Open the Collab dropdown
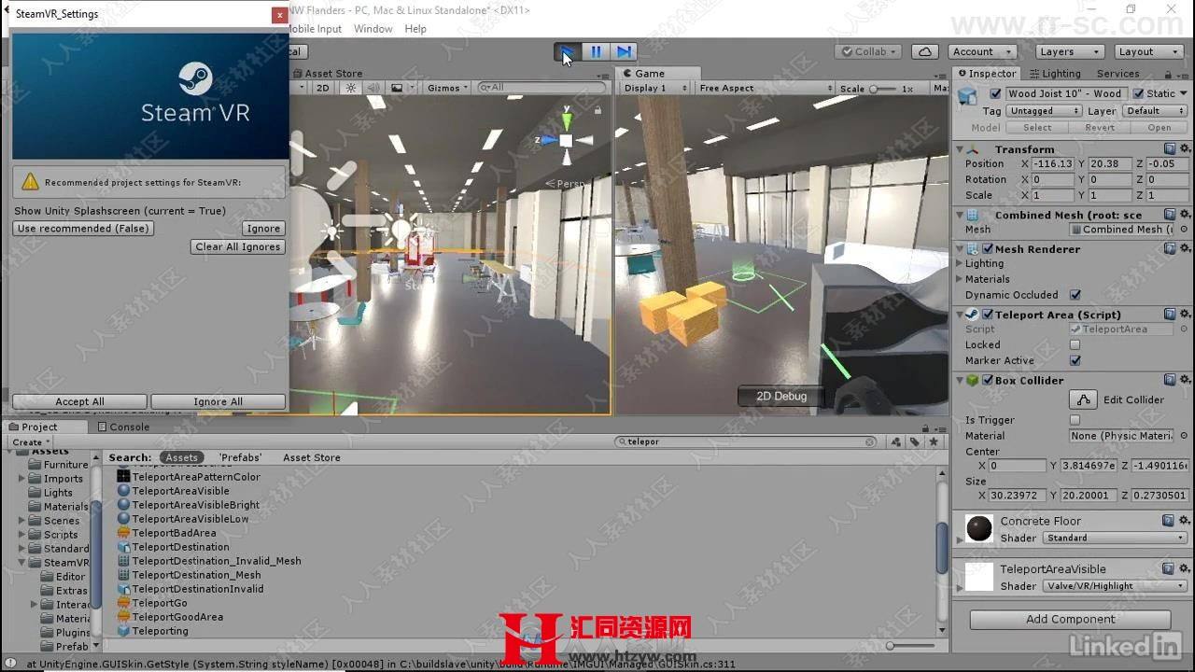Viewport: 1195px width, 672px height. pyautogui.click(x=870, y=52)
